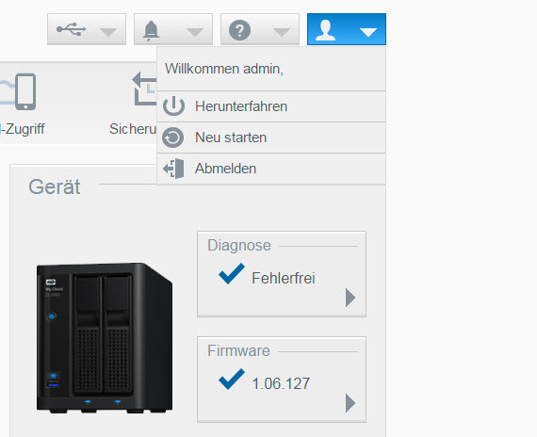Click the power icon beside Herunterfahren
The image size is (537, 437).
coord(173,105)
